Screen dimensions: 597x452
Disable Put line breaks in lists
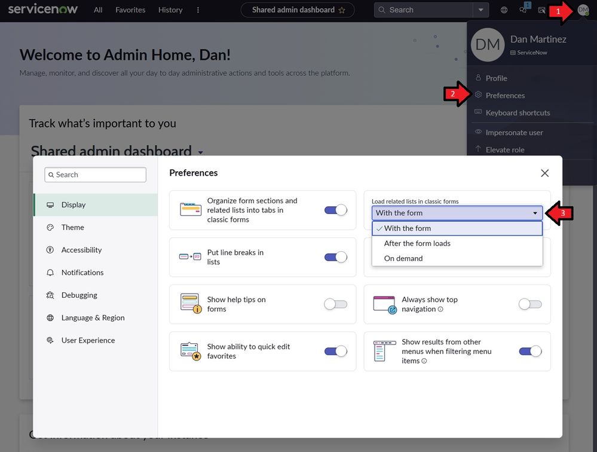tap(335, 257)
